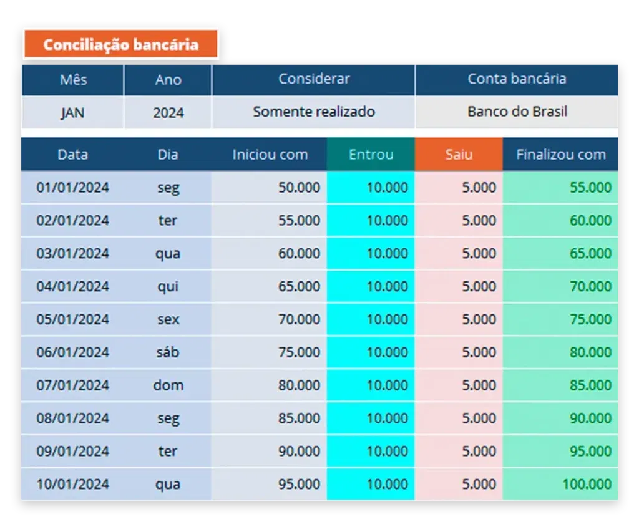The height and width of the screenshot is (532, 639).
Task: Click the Dia column header
Action: coord(168,155)
